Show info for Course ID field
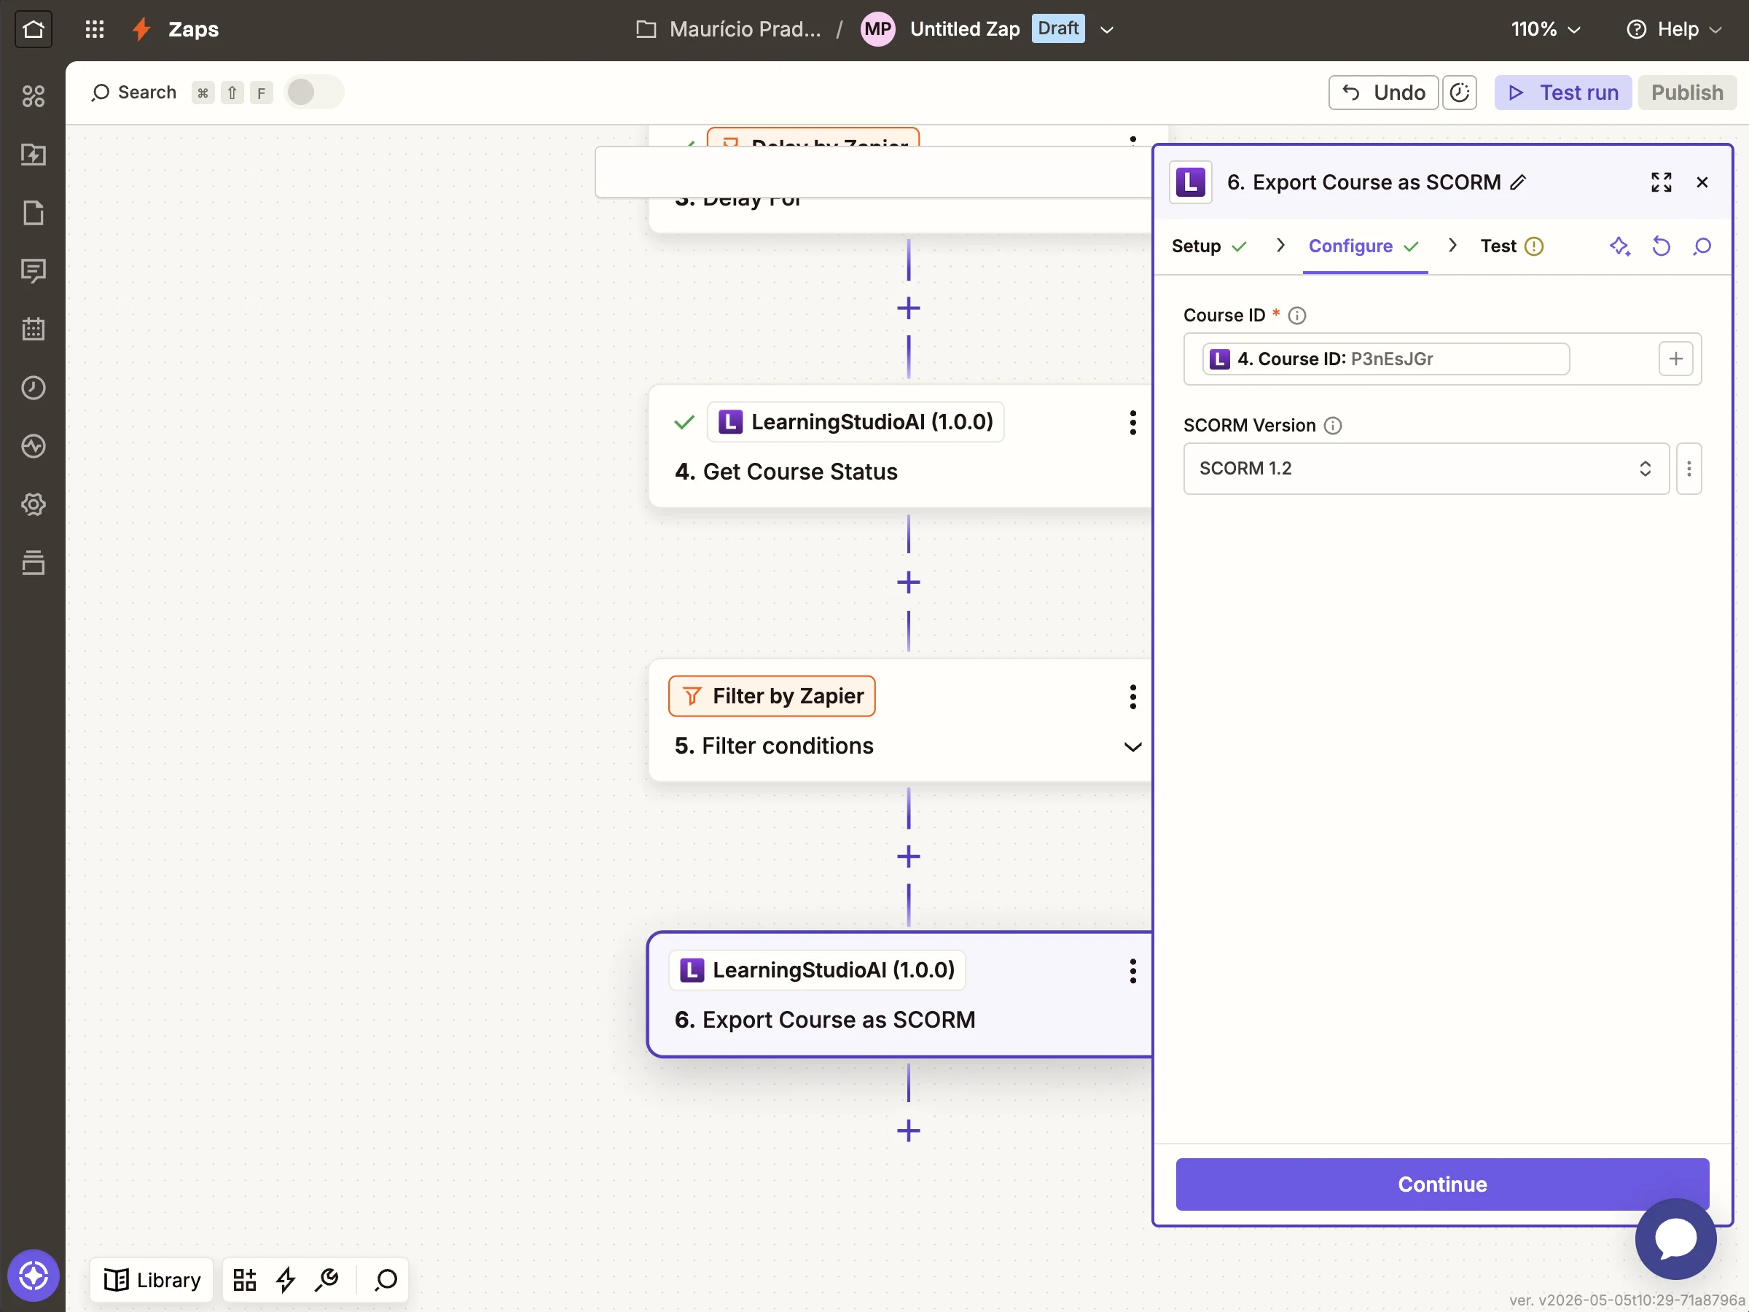The image size is (1749, 1312). tap(1296, 316)
